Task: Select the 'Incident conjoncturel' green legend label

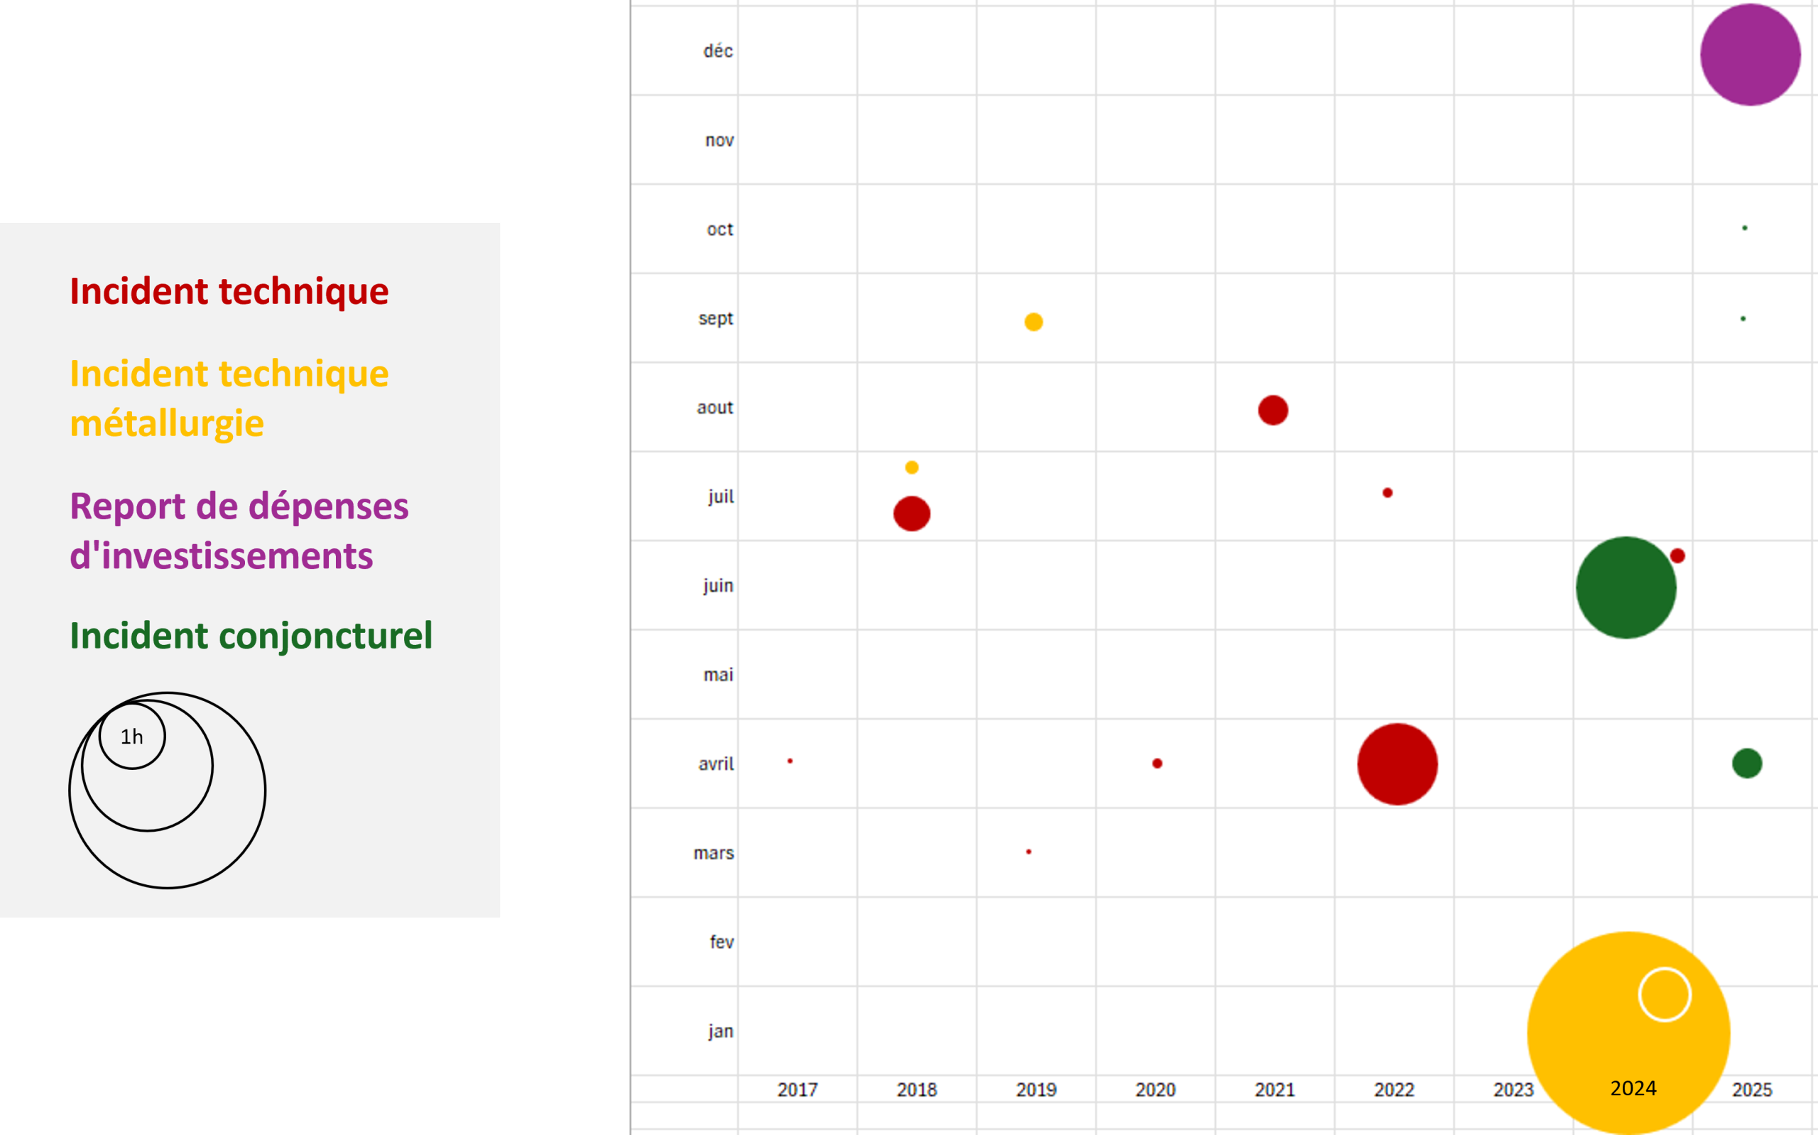Action: pos(251,636)
